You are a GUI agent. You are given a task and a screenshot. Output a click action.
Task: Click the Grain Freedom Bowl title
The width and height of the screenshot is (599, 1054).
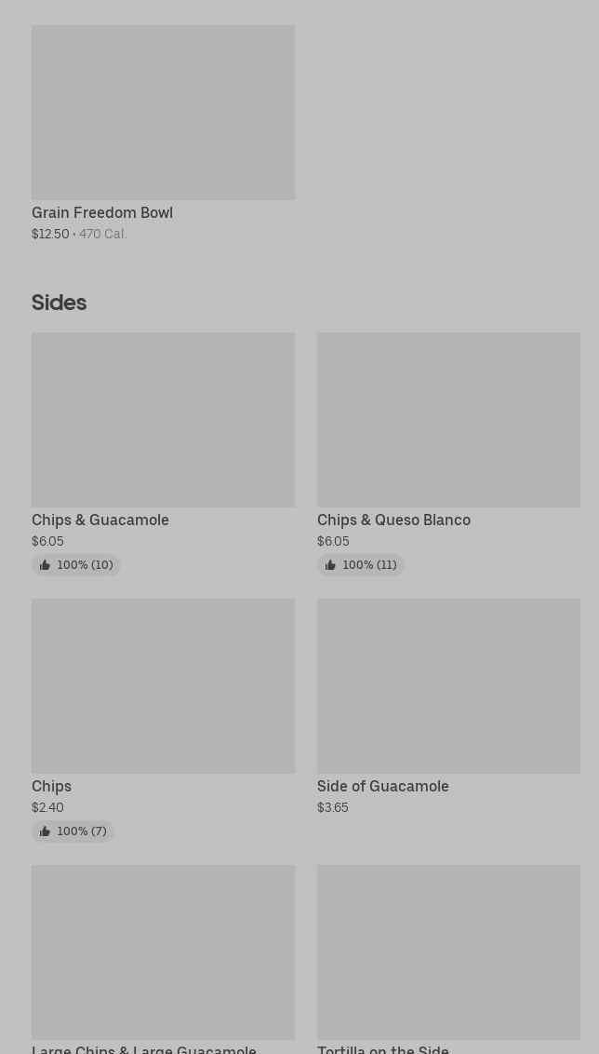tap(102, 212)
